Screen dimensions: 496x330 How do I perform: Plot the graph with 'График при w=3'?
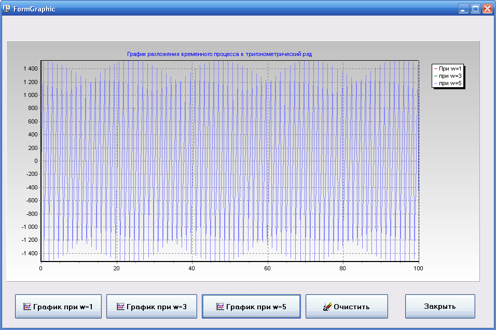[151, 306]
